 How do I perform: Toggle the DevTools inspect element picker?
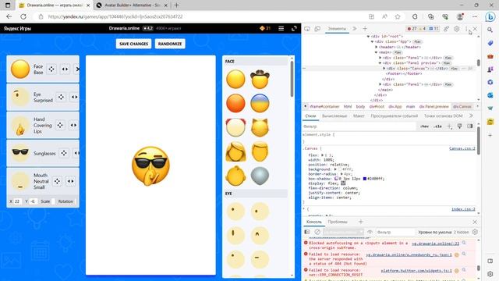pos(307,29)
